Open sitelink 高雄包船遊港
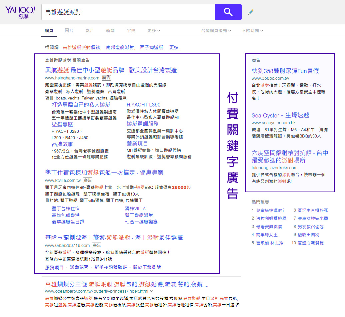The width and height of the screenshot is (345, 317). [66, 215]
